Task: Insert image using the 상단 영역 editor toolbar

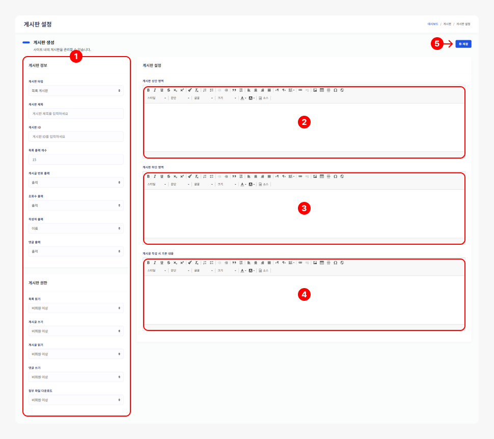Action: coord(315,90)
